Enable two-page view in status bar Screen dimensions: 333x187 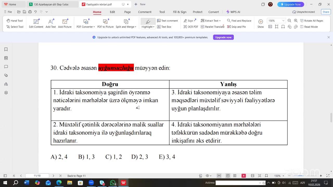235,176
